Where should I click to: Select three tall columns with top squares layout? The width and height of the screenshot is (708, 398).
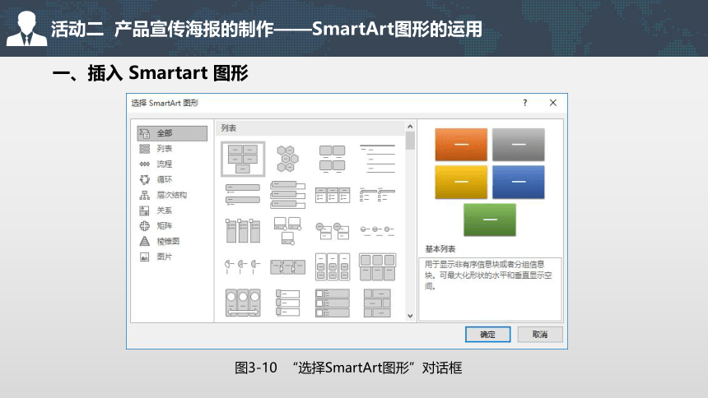pyautogui.click(x=243, y=230)
